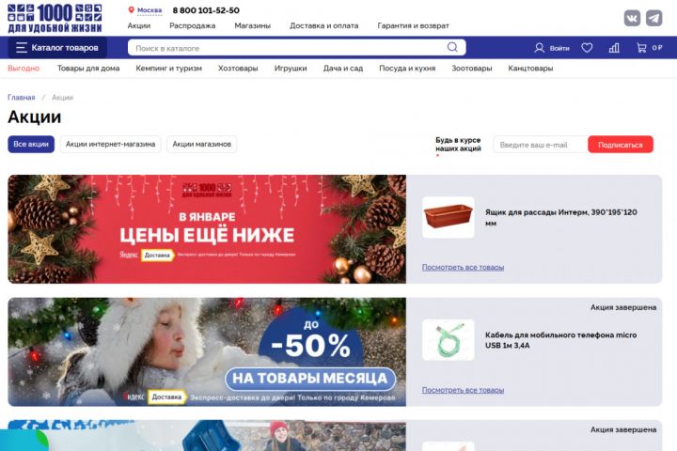Screen dimensions: 677x451
Task: Select the Все акции filter tab
Action: coord(31,144)
